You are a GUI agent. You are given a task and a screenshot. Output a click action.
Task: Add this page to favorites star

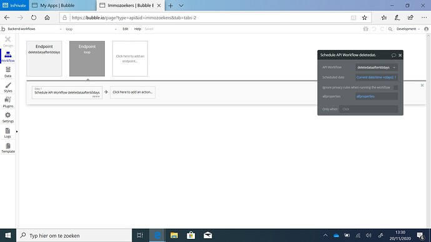(365, 17)
